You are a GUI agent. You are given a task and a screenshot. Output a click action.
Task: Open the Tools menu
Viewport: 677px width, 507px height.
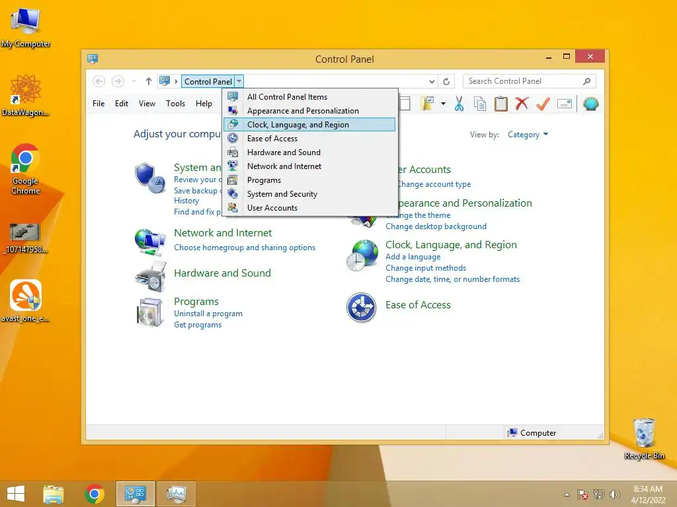coord(175,104)
